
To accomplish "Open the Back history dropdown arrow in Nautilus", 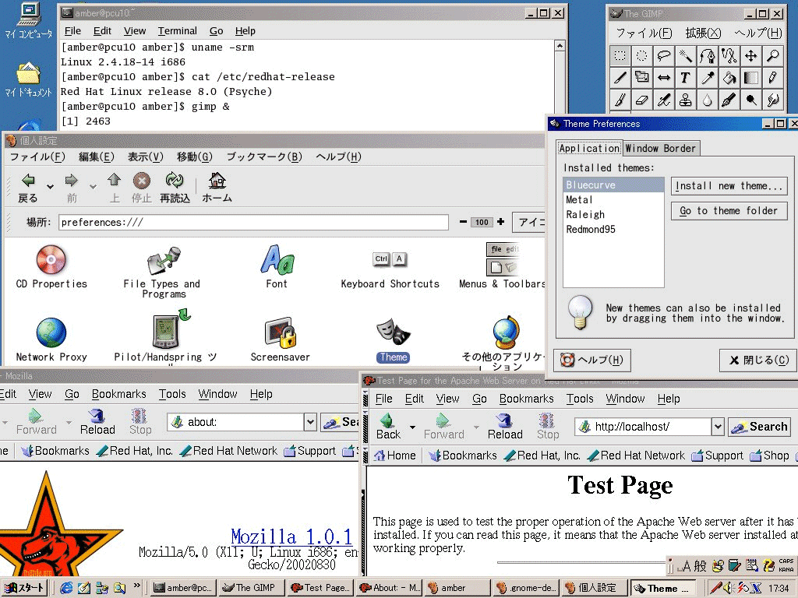I will 50,187.
